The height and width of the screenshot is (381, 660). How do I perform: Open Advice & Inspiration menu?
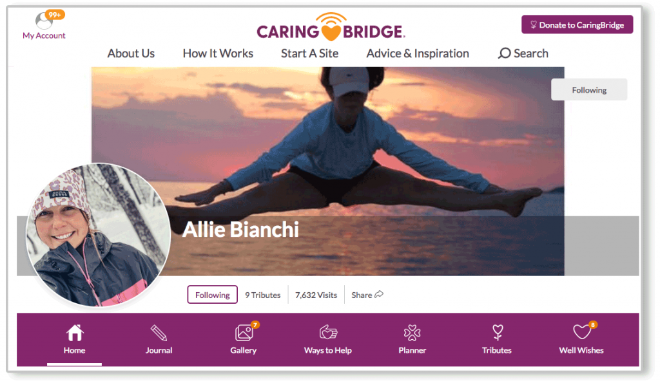[x=418, y=53]
